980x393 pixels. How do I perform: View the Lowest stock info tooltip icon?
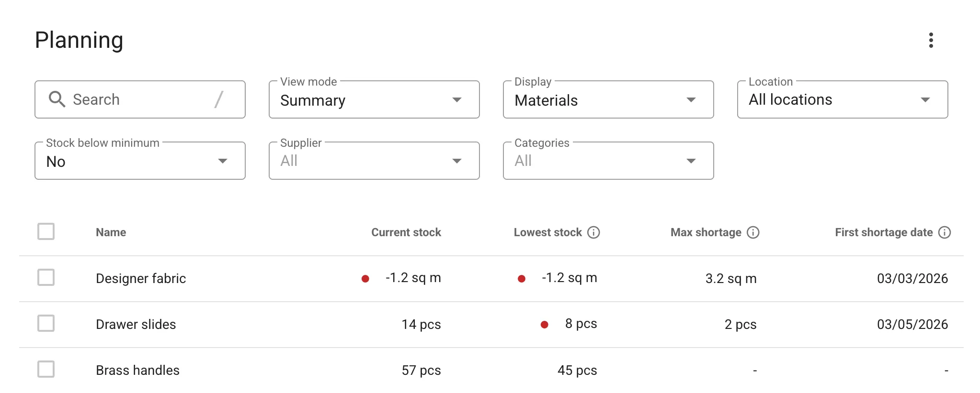[x=594, y=233]
